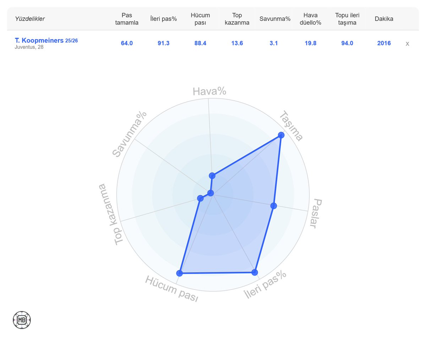
Task: Select the Taşıma radar axis label
Action: [x=291, y=126]
